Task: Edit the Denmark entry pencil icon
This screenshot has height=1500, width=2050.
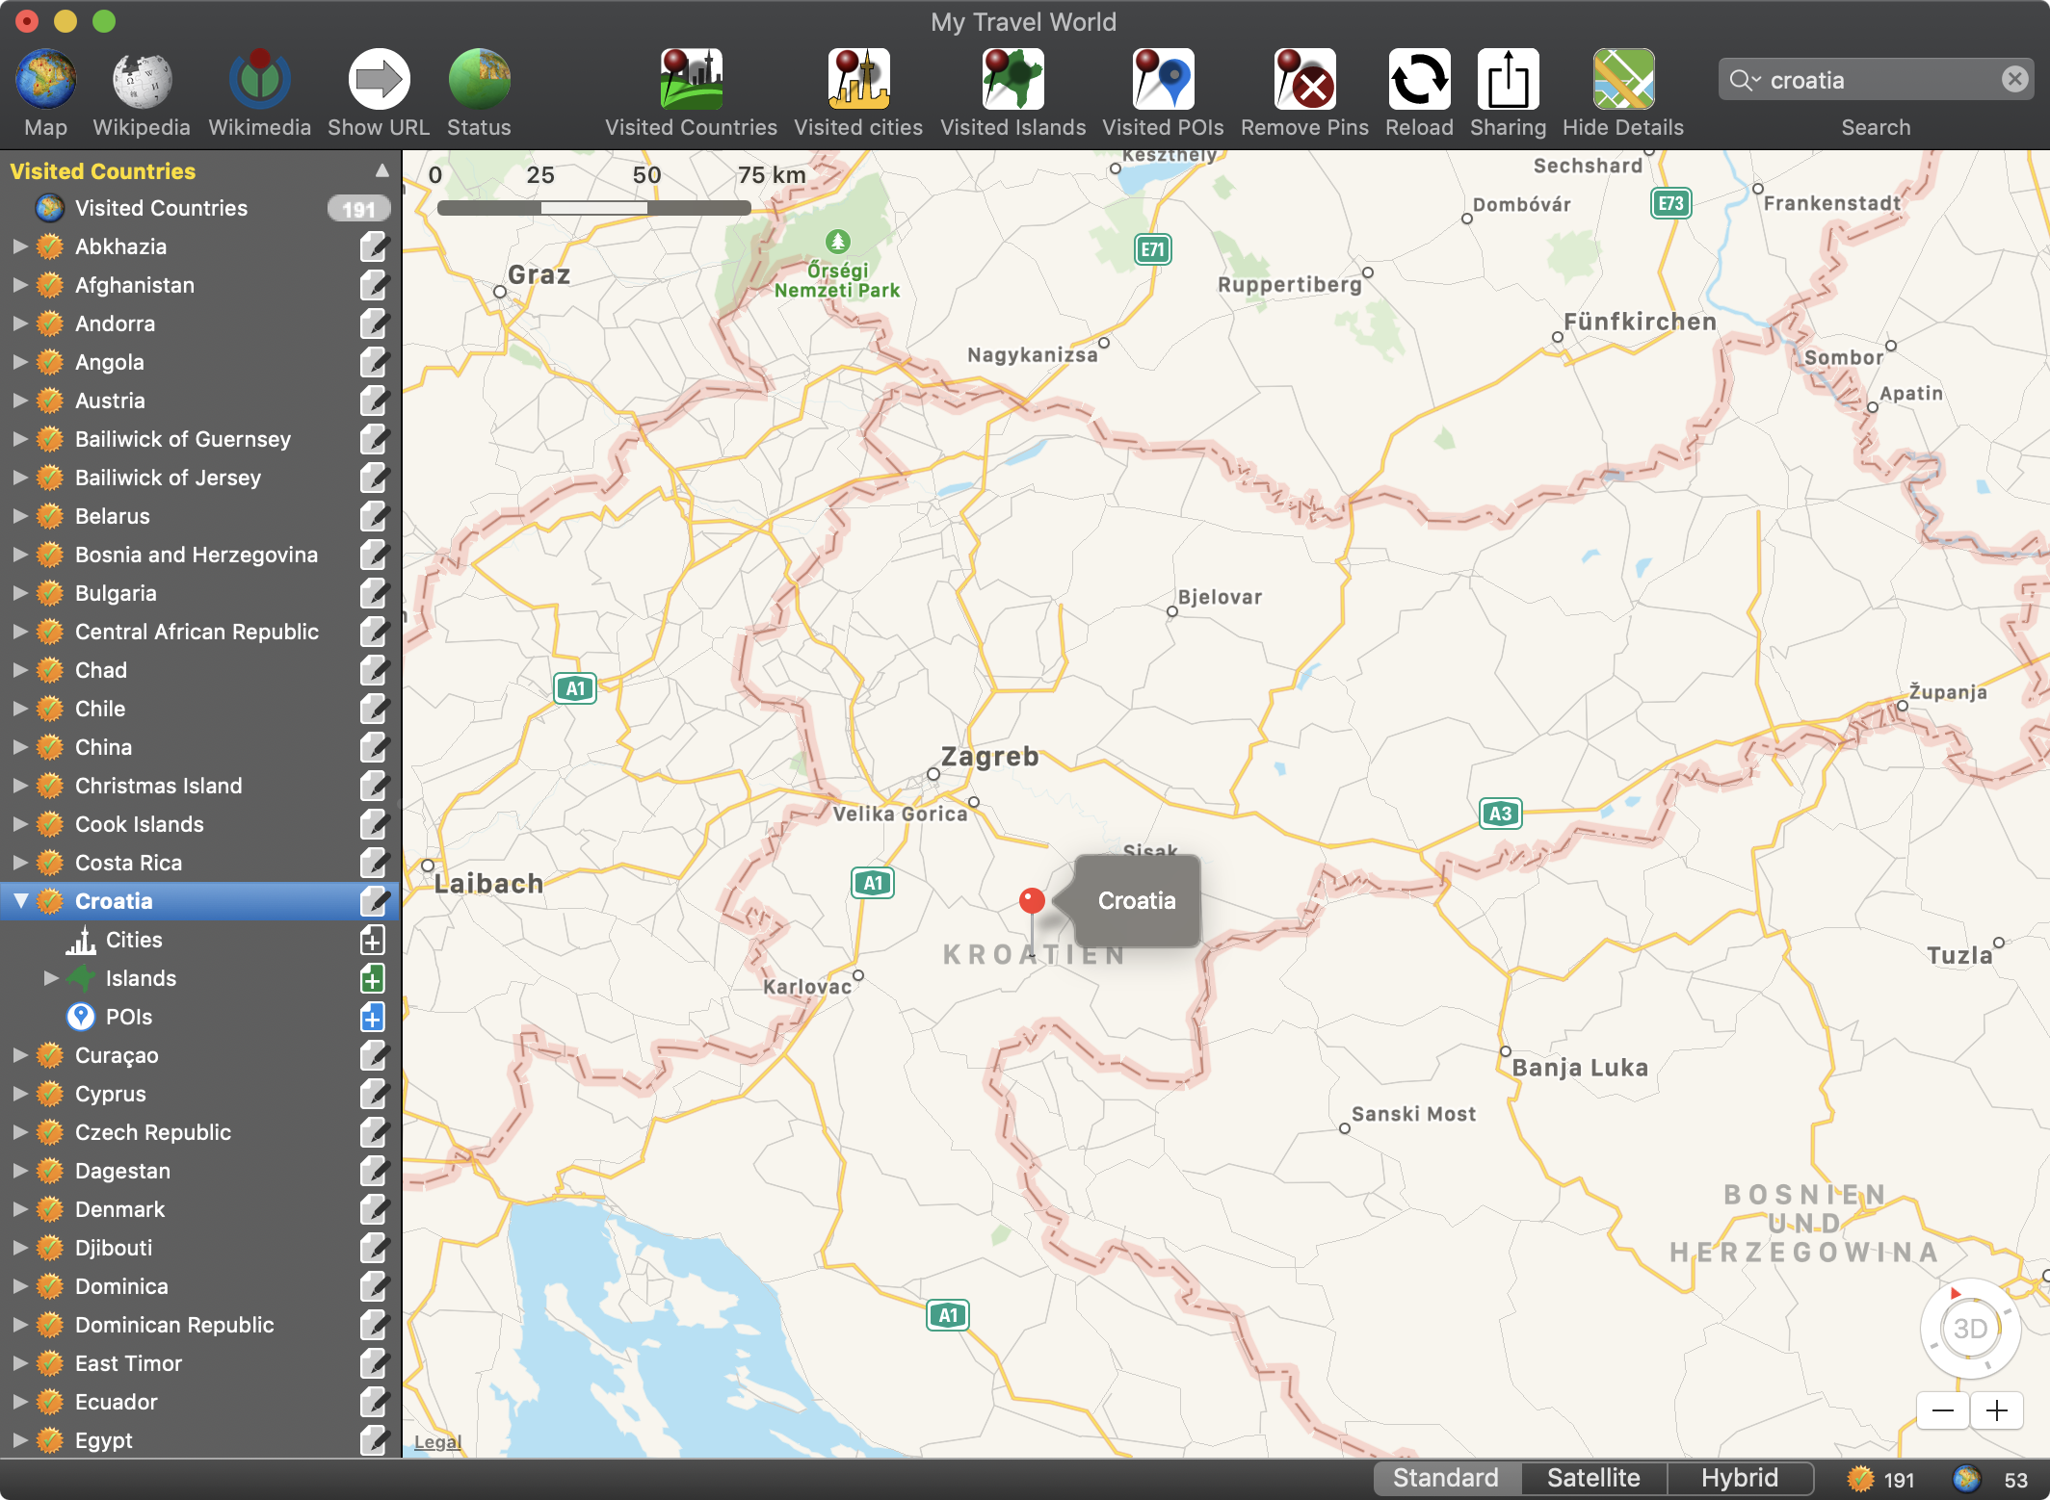Action: (x=374, y=1209)
